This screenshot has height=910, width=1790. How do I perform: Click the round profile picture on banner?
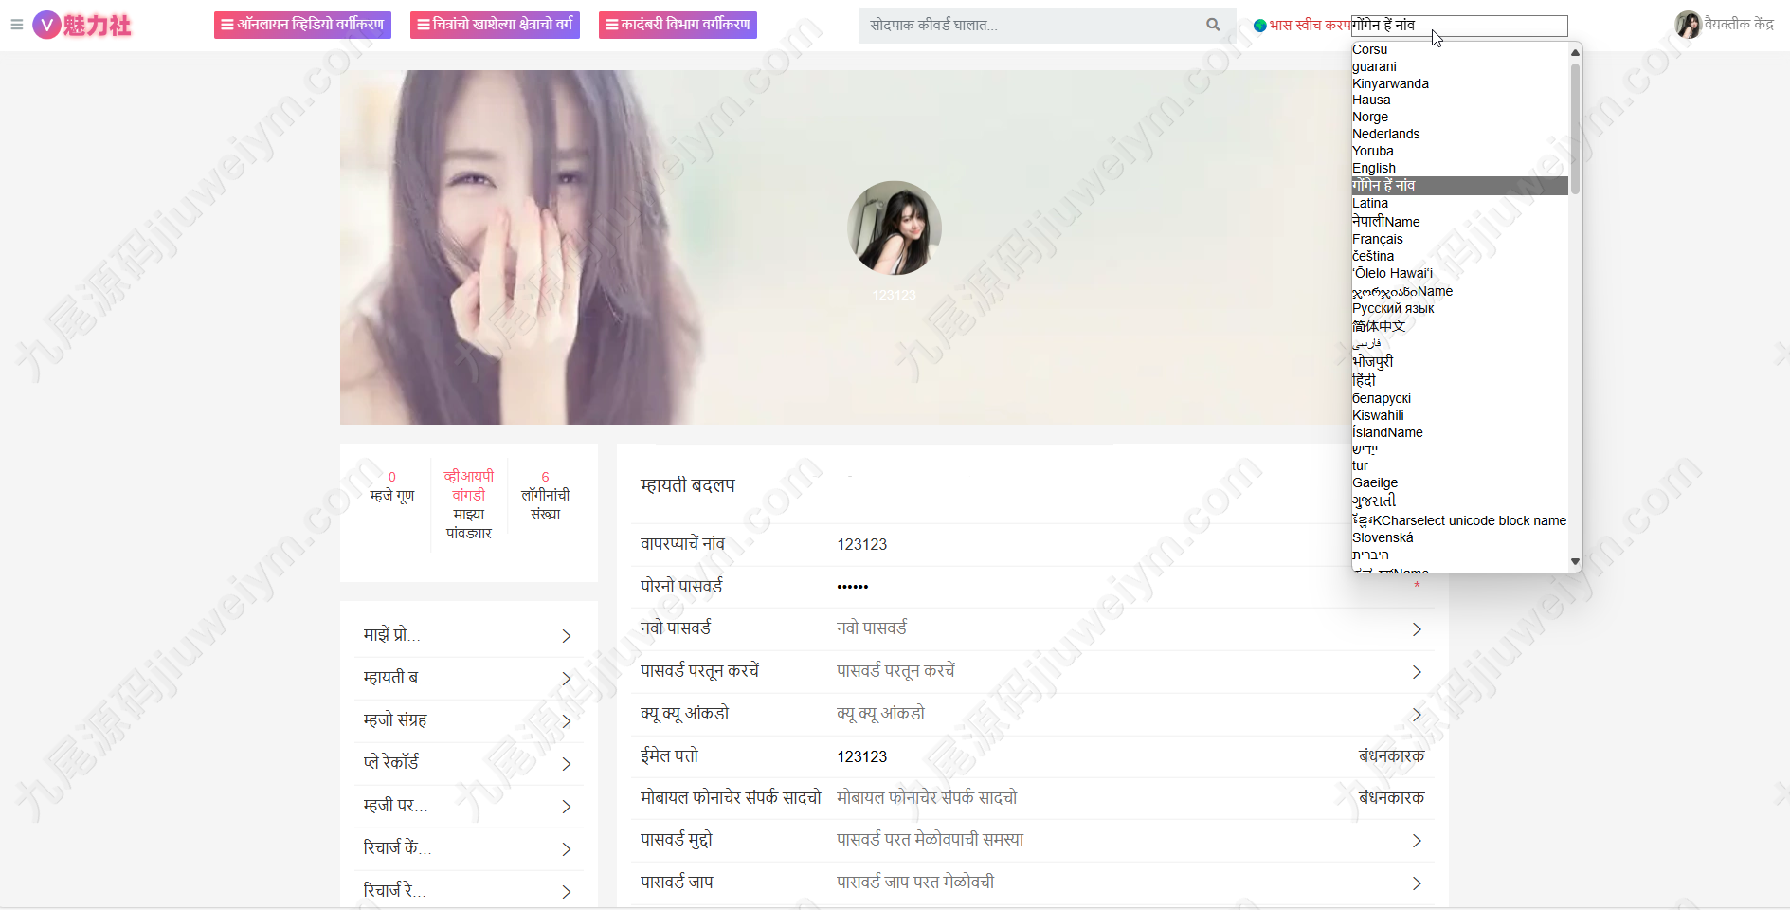pos(894,228)
